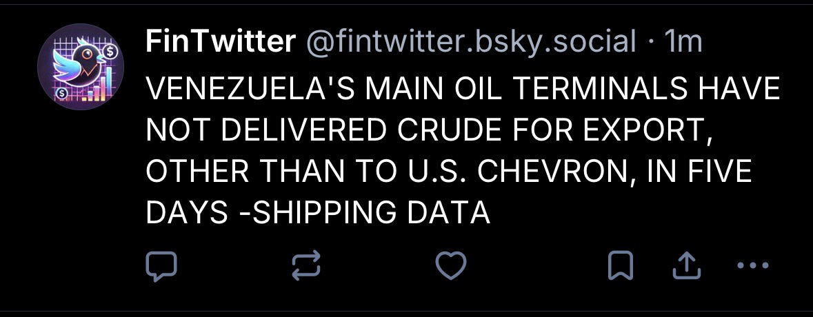
Task: Bookmark the Venezuela oil terminals post
Action: click(x=619, y=267)
